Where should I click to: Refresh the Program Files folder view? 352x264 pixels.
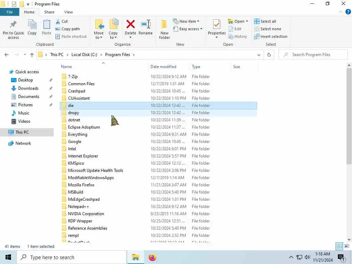[x=269, y=55]
